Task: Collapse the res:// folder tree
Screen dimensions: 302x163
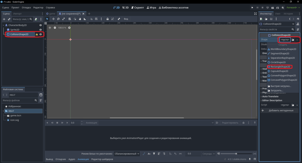Action: [x=4, y=111]
